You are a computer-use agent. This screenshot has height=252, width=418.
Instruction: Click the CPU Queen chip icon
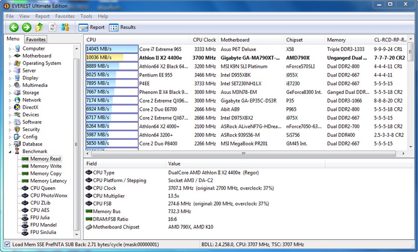[25, 188]
